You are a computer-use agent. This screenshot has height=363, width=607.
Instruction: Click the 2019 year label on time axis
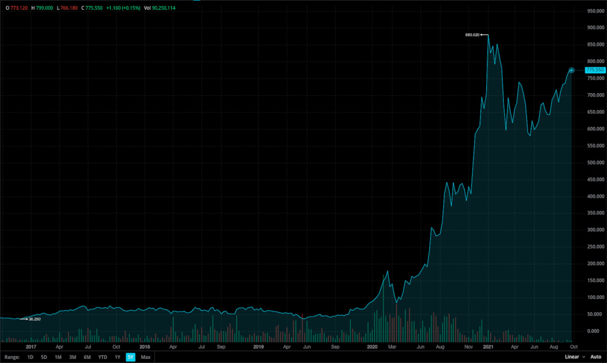point(258,347)
